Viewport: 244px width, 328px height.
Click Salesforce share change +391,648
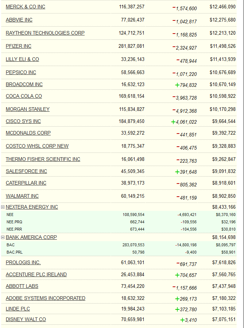pos(186,172)
